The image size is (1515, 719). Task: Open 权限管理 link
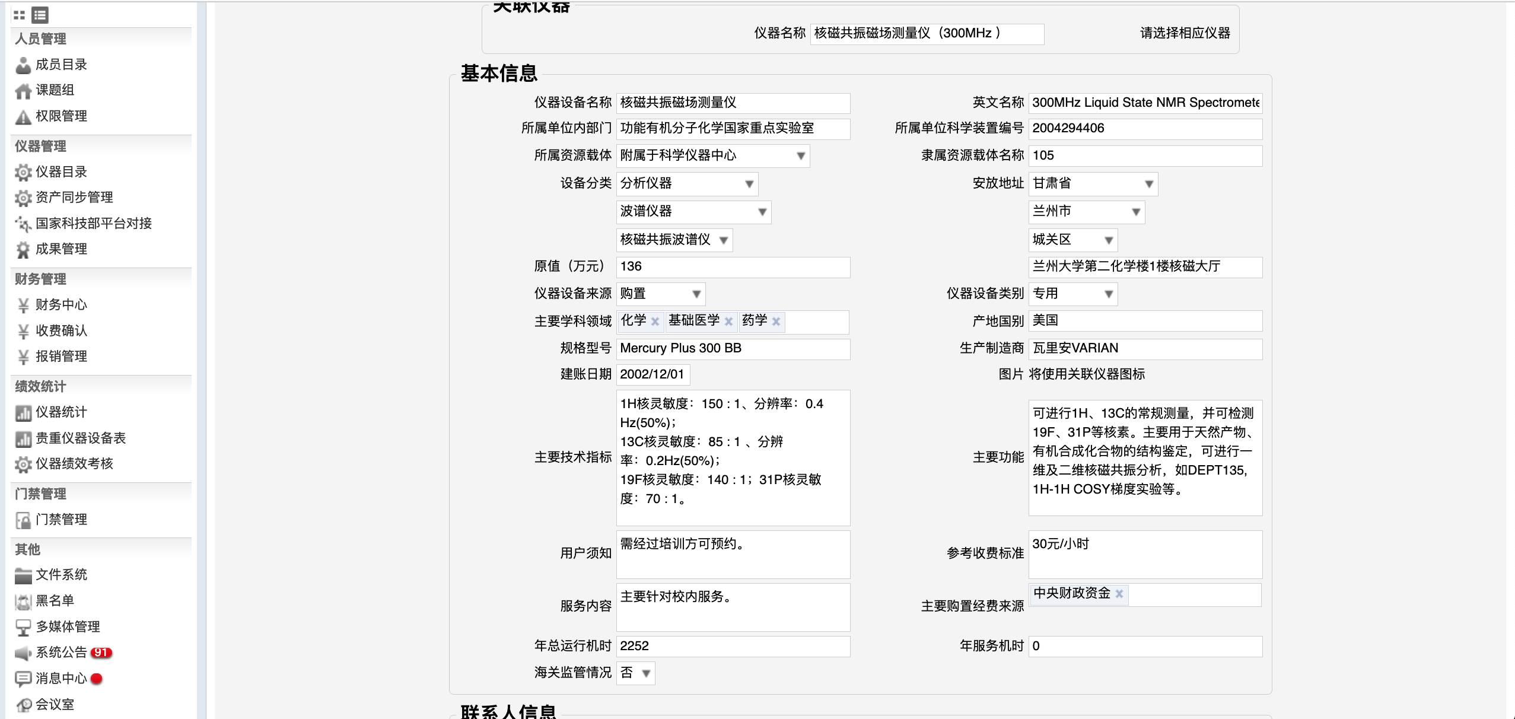click(61, 116)
